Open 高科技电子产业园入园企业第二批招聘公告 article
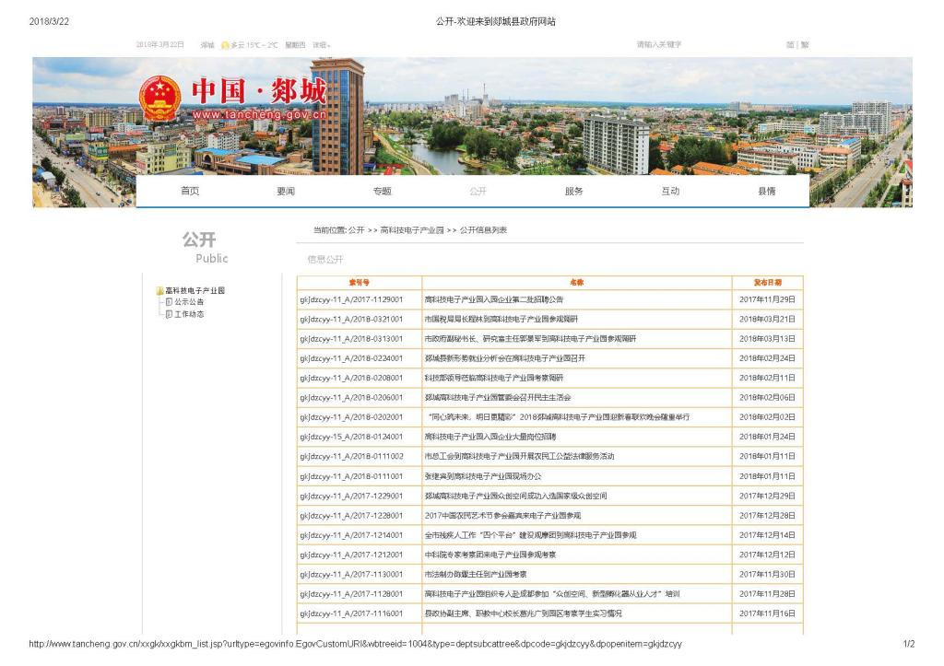The width and height of the screenshot is (944, 666). (x=493, y=299)
